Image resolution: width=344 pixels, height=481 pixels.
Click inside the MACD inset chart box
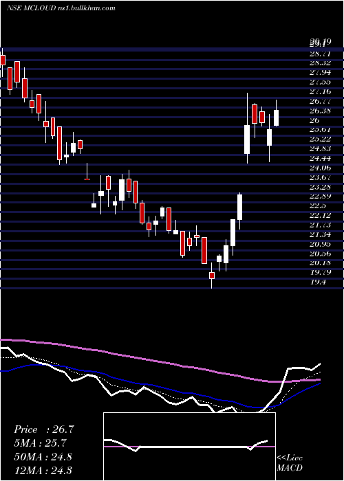tap(189, 447)
